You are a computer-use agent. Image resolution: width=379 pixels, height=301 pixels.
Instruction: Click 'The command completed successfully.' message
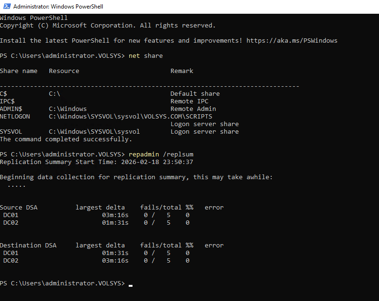pyautogui.click(x=66, y=139)
